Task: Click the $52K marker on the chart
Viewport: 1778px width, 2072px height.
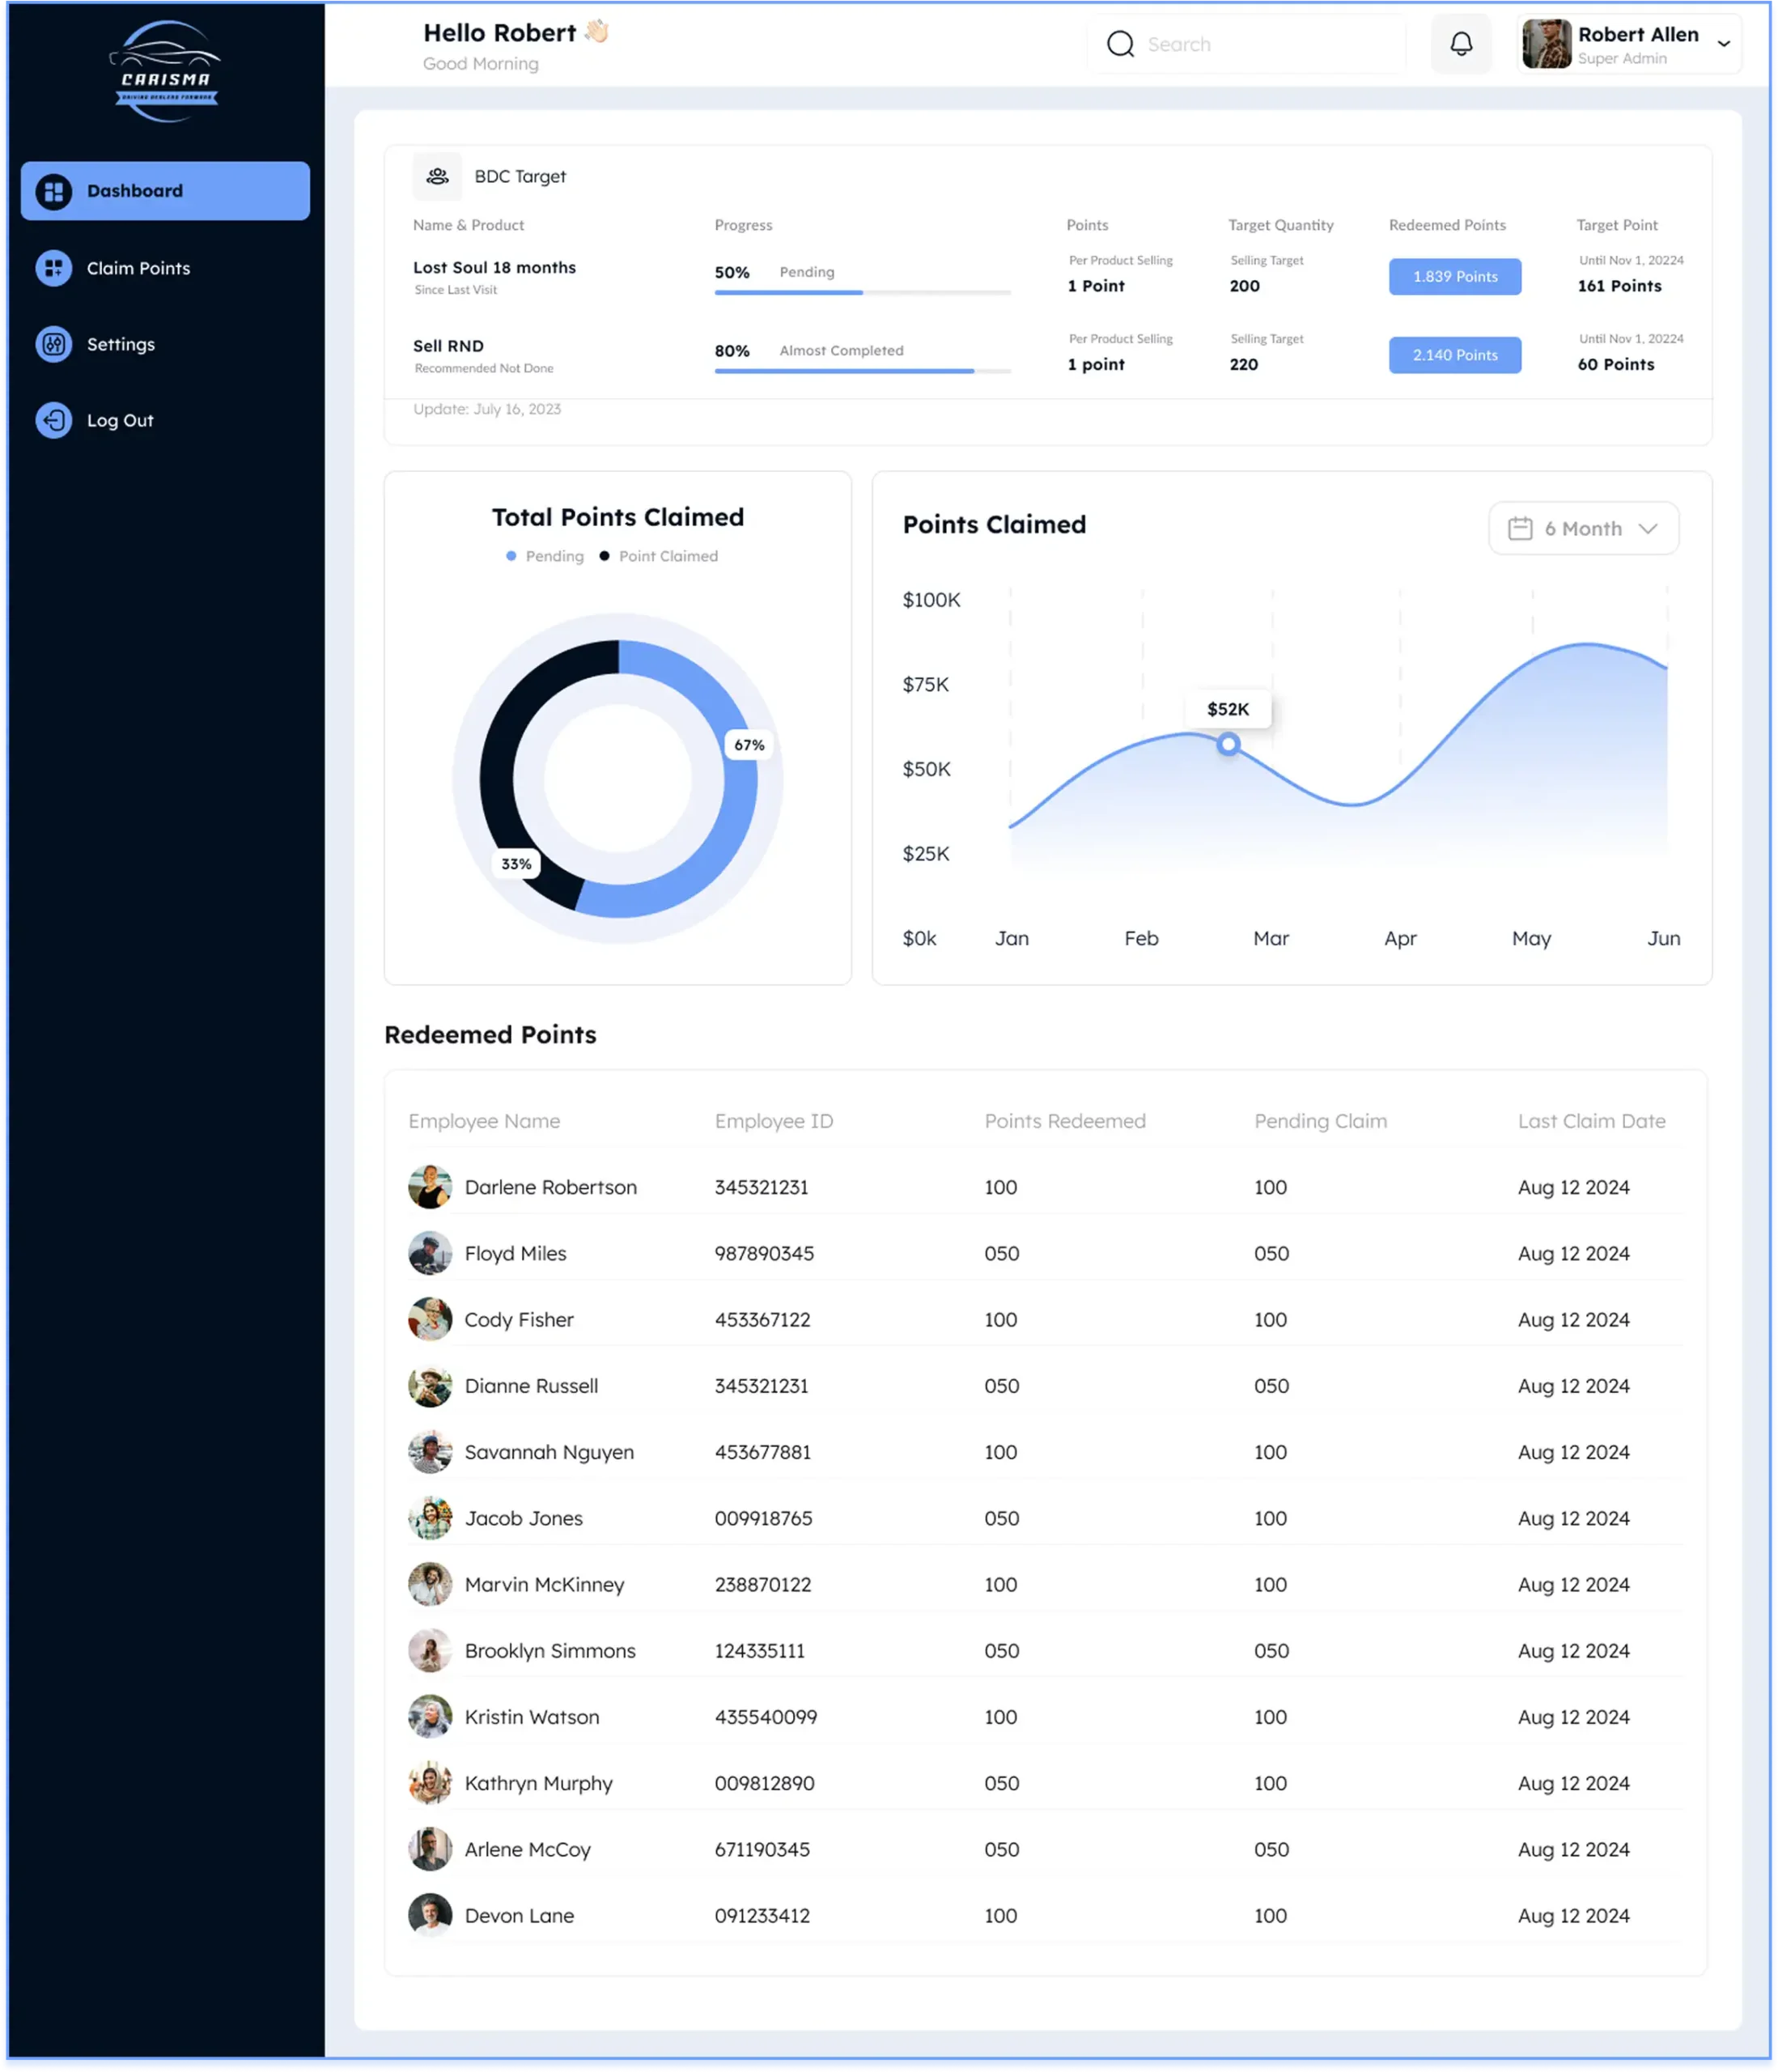Action: [x=1228, y=744]
